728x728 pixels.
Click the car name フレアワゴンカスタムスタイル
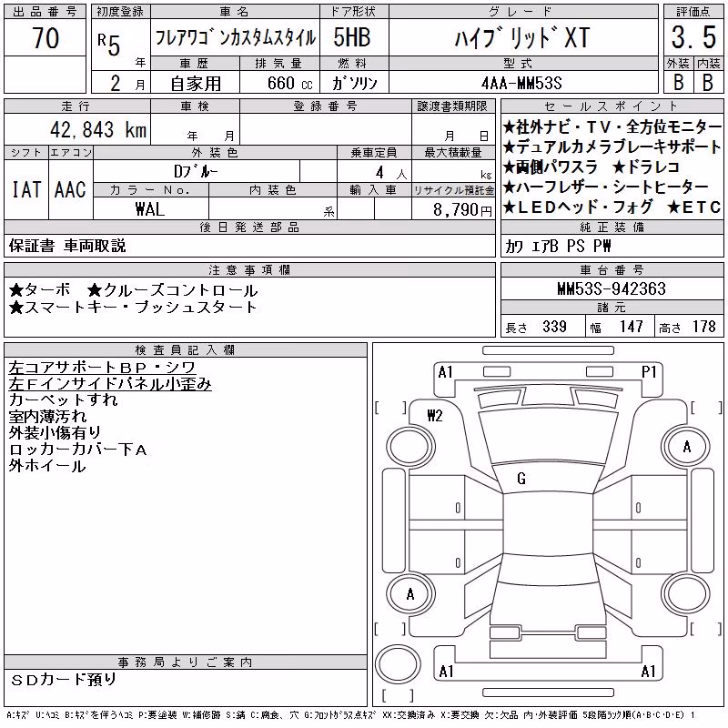point(235,38)
